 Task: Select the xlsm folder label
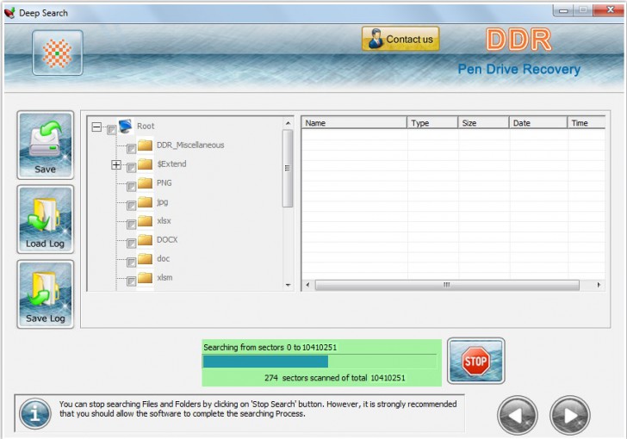click(x=165, y=277)
